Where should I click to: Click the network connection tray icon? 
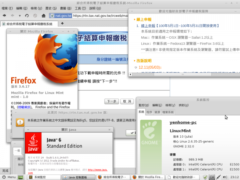[x=219, y=177]
